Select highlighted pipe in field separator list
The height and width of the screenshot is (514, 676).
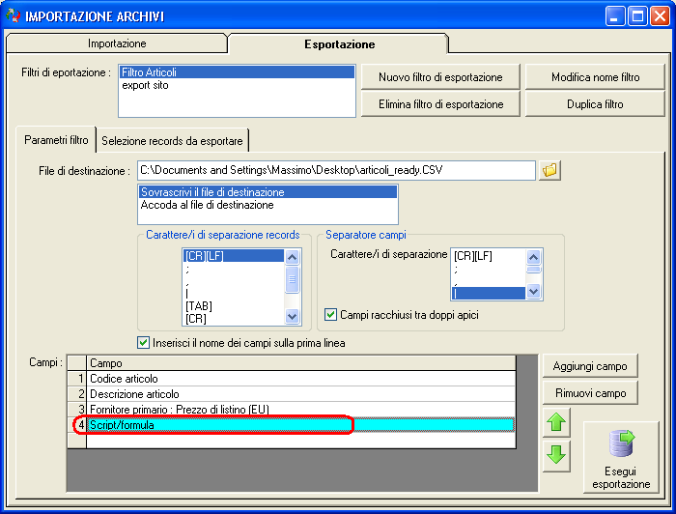pos(489,293)
